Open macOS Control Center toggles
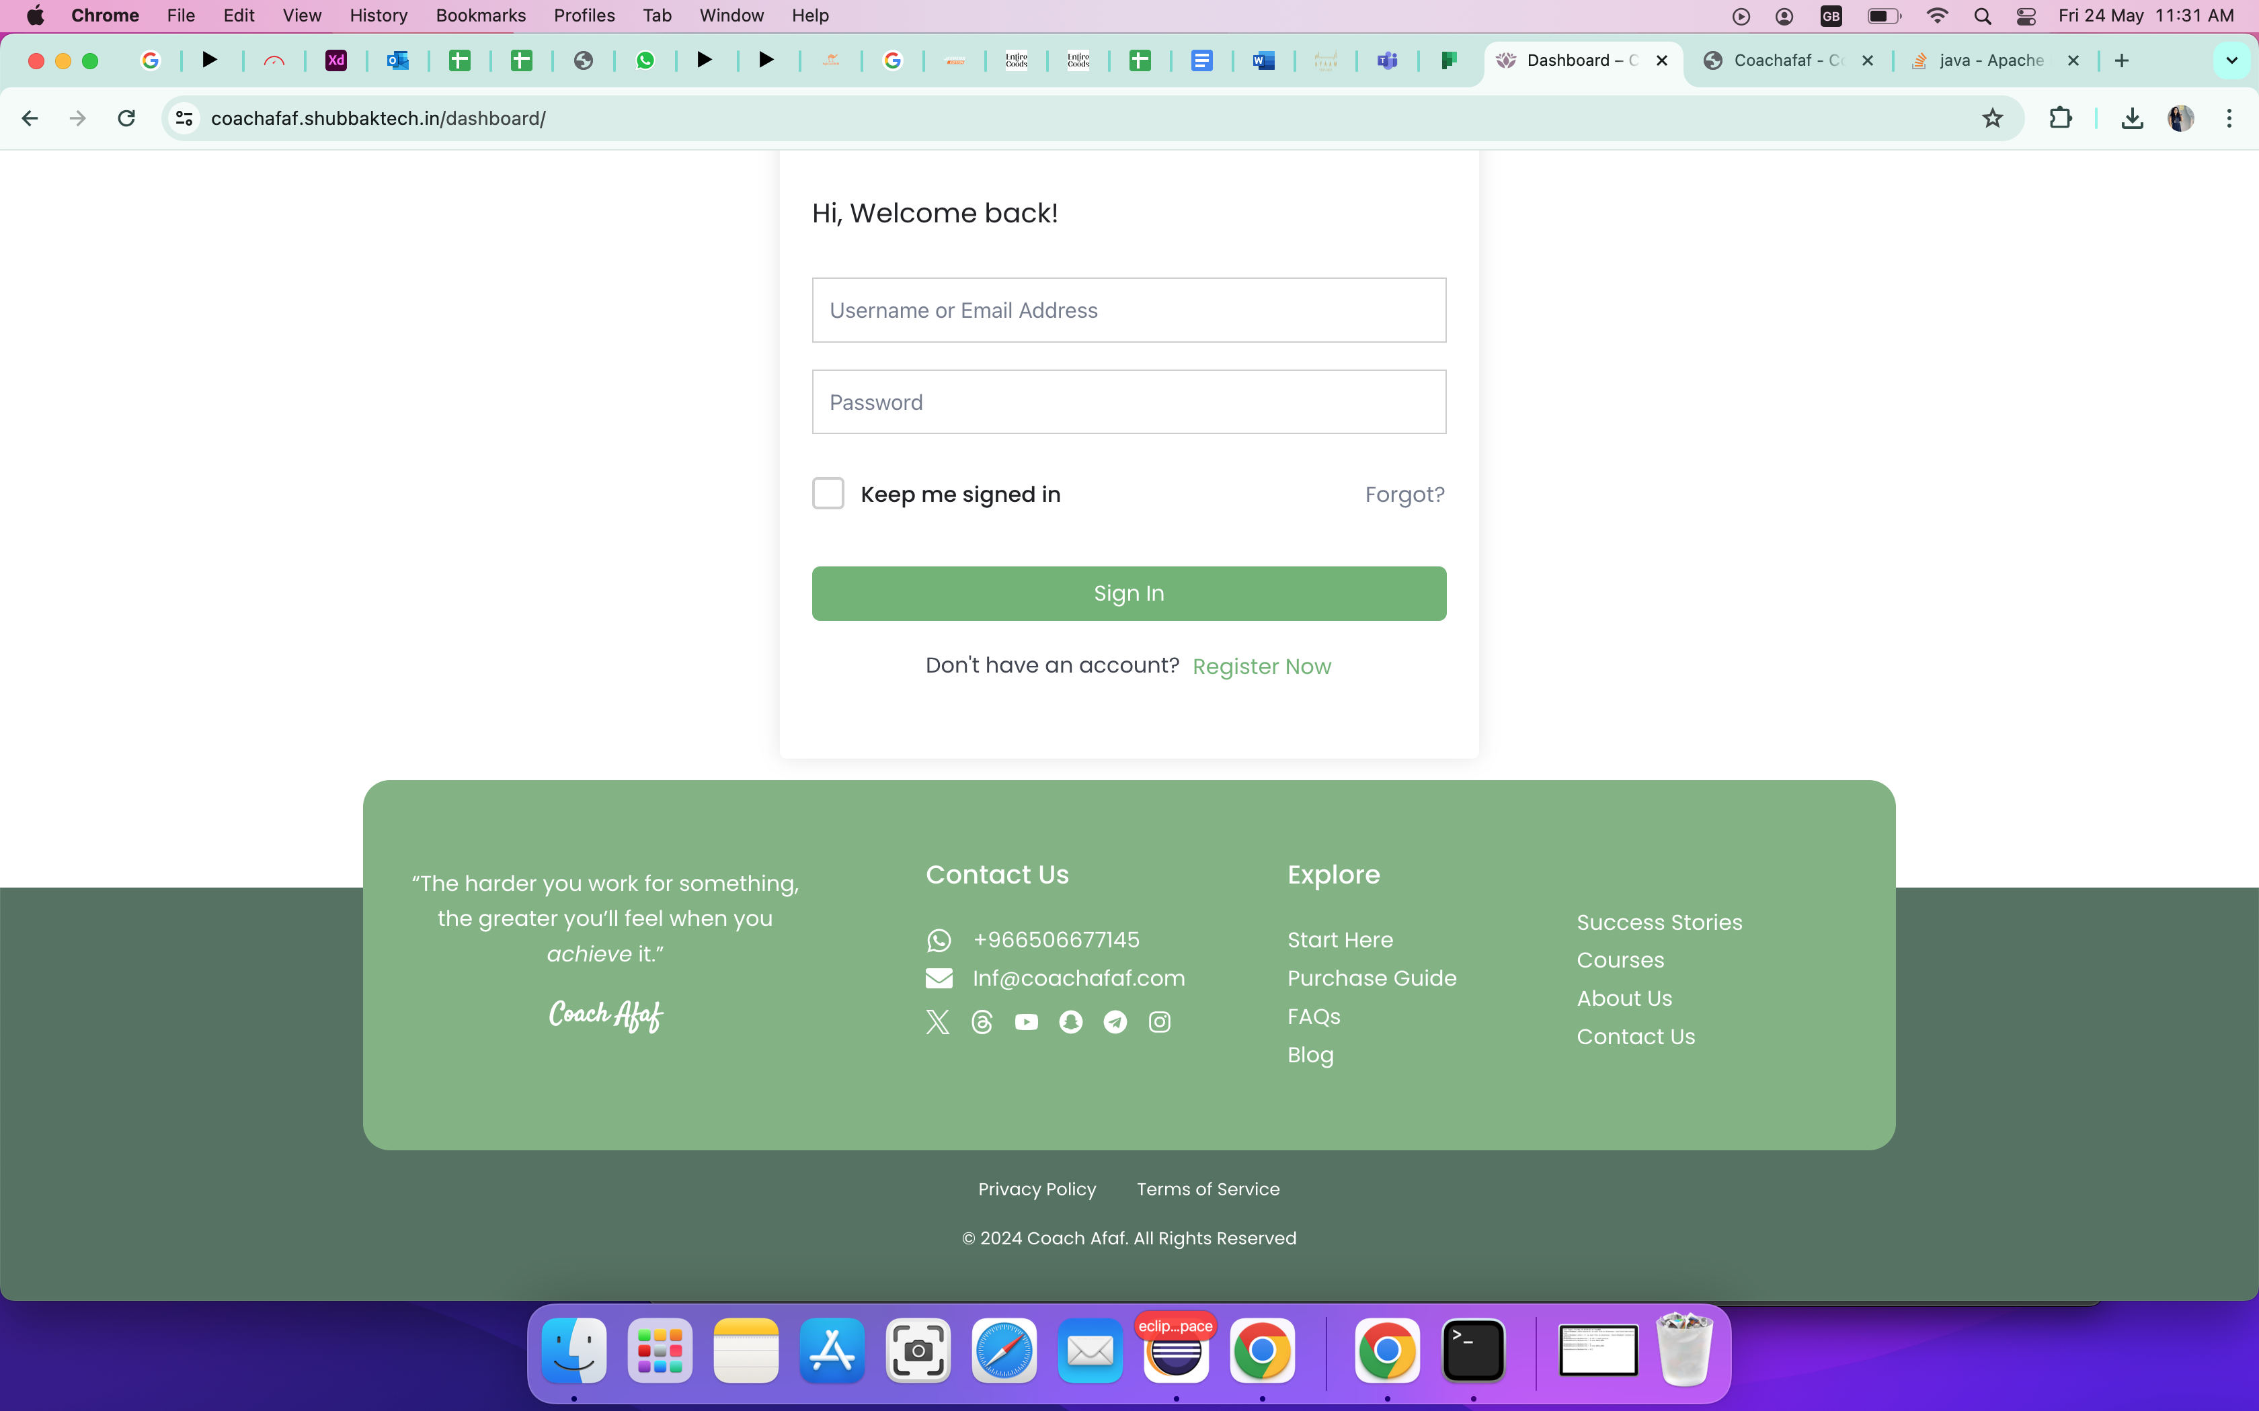 point(2026,16)
